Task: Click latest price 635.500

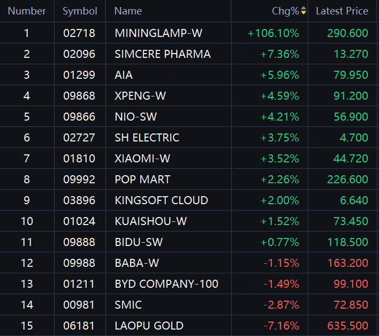Action: tap(347, 326)
